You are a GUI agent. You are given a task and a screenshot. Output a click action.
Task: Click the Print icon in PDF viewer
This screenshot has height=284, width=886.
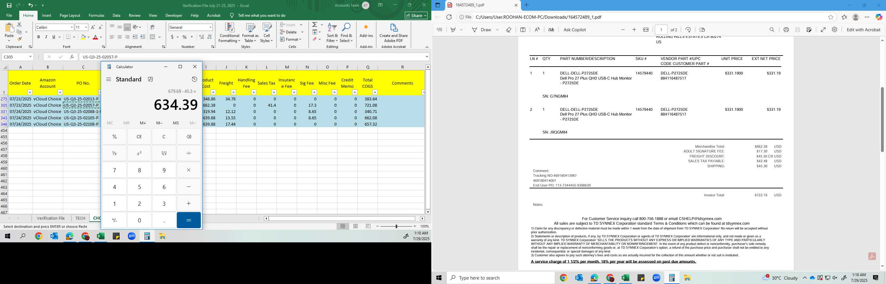(786, 30)
